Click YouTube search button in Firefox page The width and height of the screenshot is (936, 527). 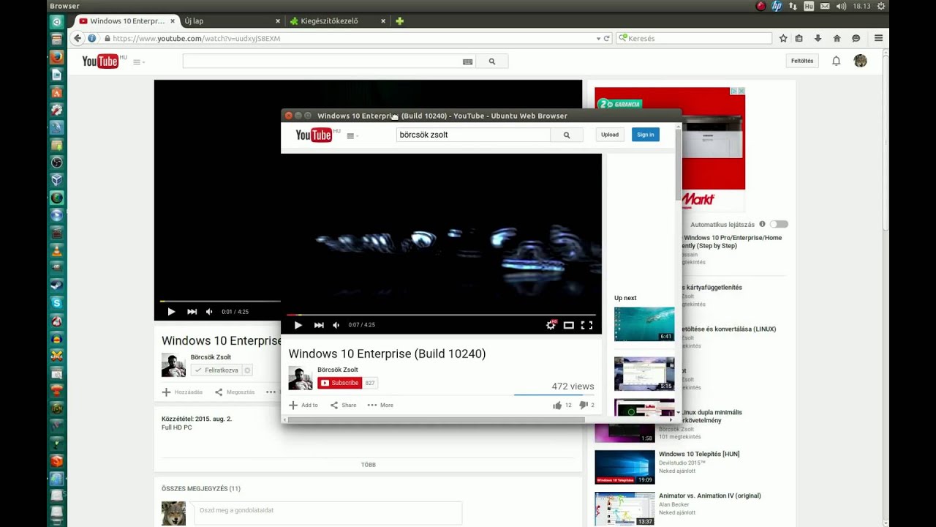click(492, 61)
